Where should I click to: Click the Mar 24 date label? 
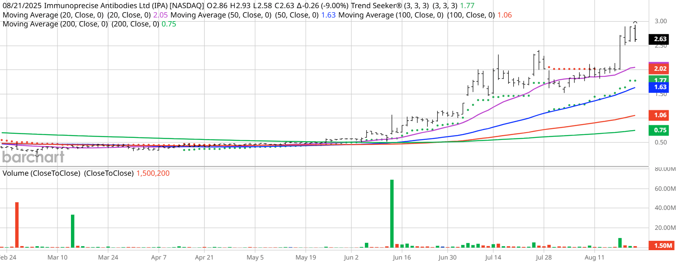[x=108, y=257]
